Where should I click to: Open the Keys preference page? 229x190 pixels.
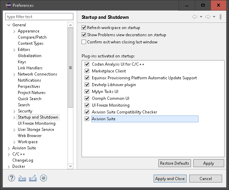coord(22,62)
